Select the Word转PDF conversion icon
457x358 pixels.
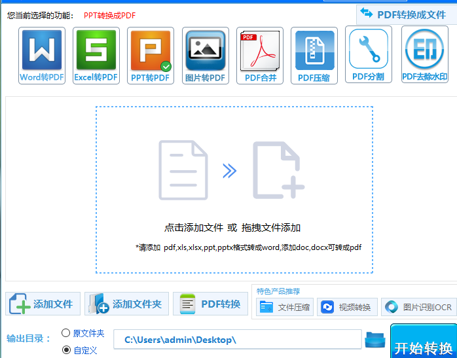[42, 56]
